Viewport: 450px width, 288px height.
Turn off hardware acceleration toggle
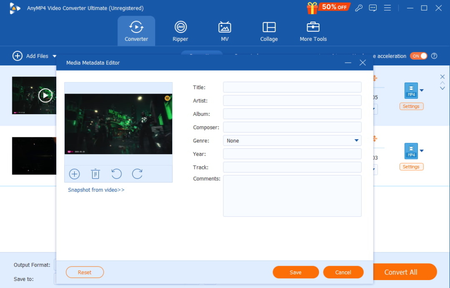point(418,56)
